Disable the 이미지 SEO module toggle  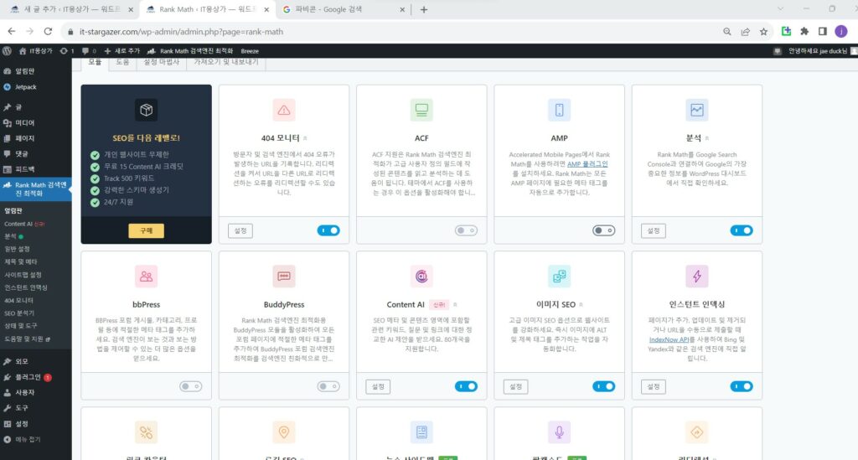click(603, 387)
